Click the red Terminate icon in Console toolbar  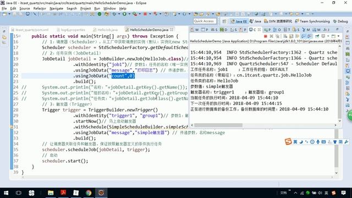pyautogui.click(x=266, y=36)
